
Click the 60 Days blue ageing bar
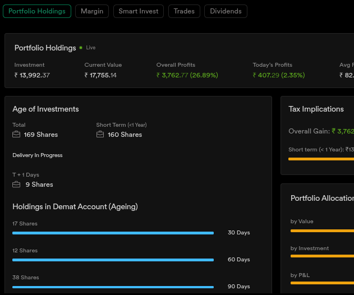coord(113,260)
